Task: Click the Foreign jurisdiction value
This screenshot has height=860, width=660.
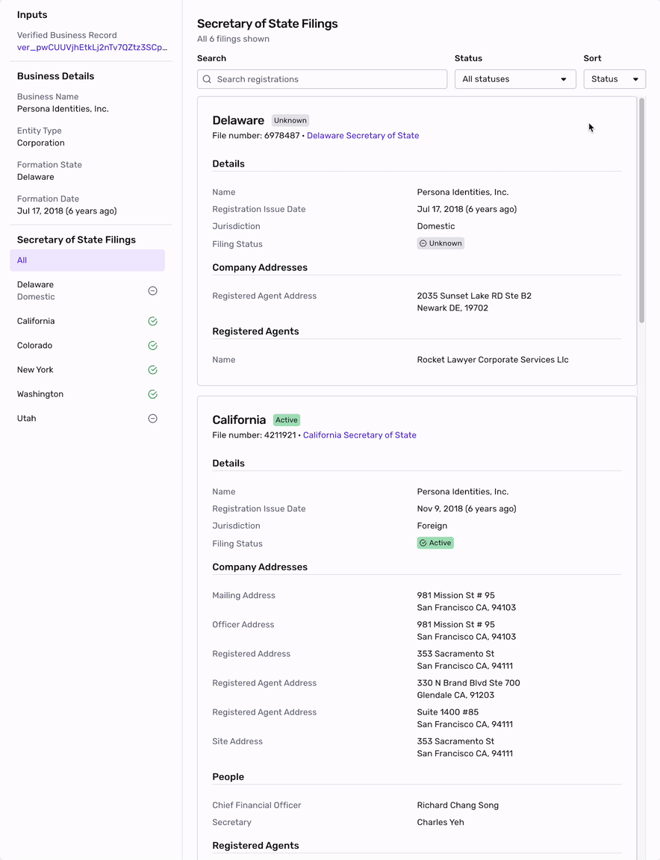Action: 432,526
